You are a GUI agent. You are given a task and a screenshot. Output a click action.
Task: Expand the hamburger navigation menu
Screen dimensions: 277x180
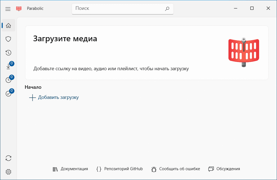[8, 9]
